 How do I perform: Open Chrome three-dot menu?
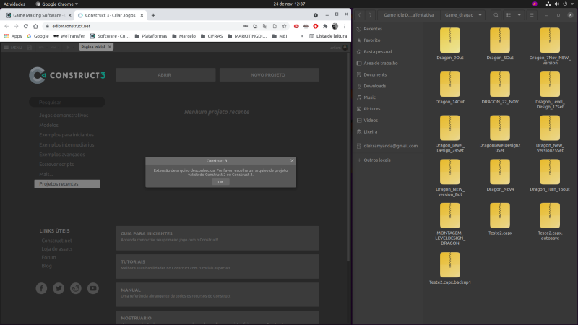(345, 26)
